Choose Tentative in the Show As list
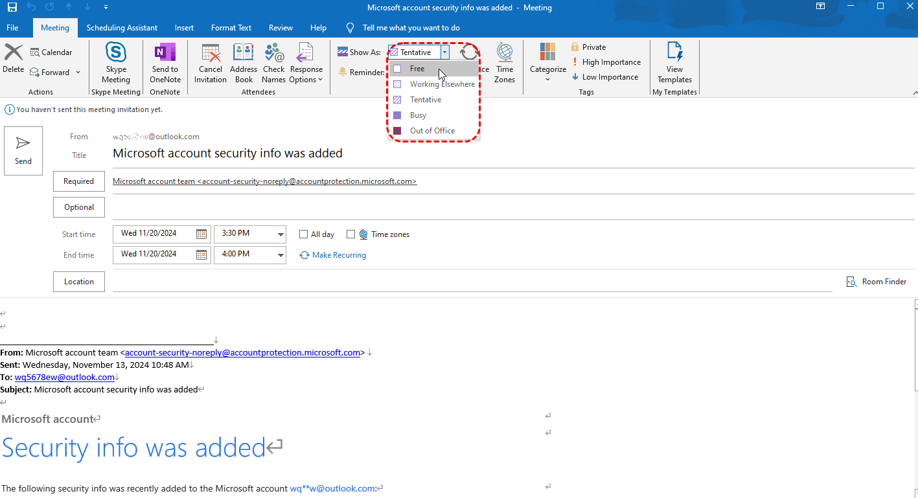The width and height of the screenshot is (918, 498). pyautogui.click(x=434, y=100)
